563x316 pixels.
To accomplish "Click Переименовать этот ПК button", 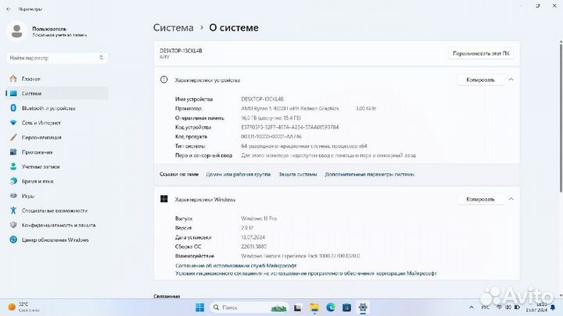I will [x=481, y=53].
